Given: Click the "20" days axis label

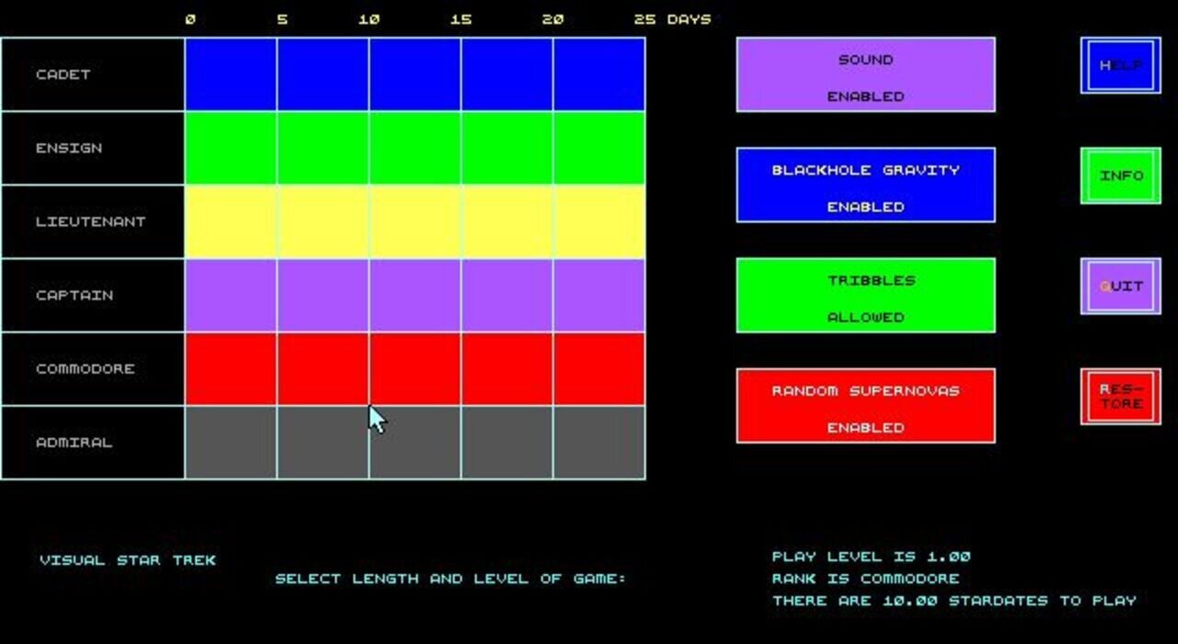Looking at the screenshot, I should [553, 19].
